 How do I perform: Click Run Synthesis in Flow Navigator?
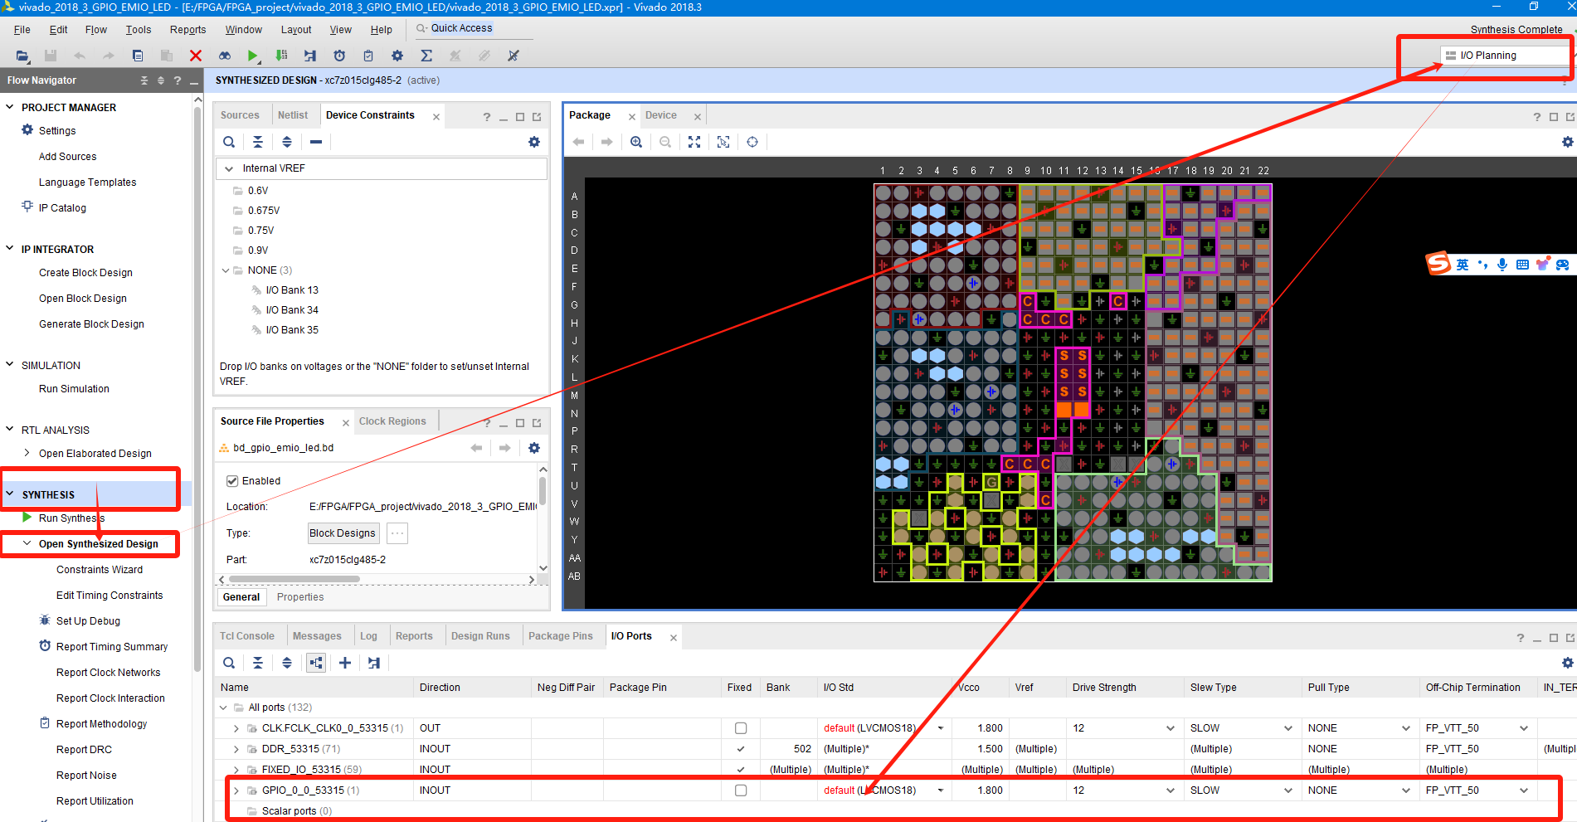click(72, 518)
